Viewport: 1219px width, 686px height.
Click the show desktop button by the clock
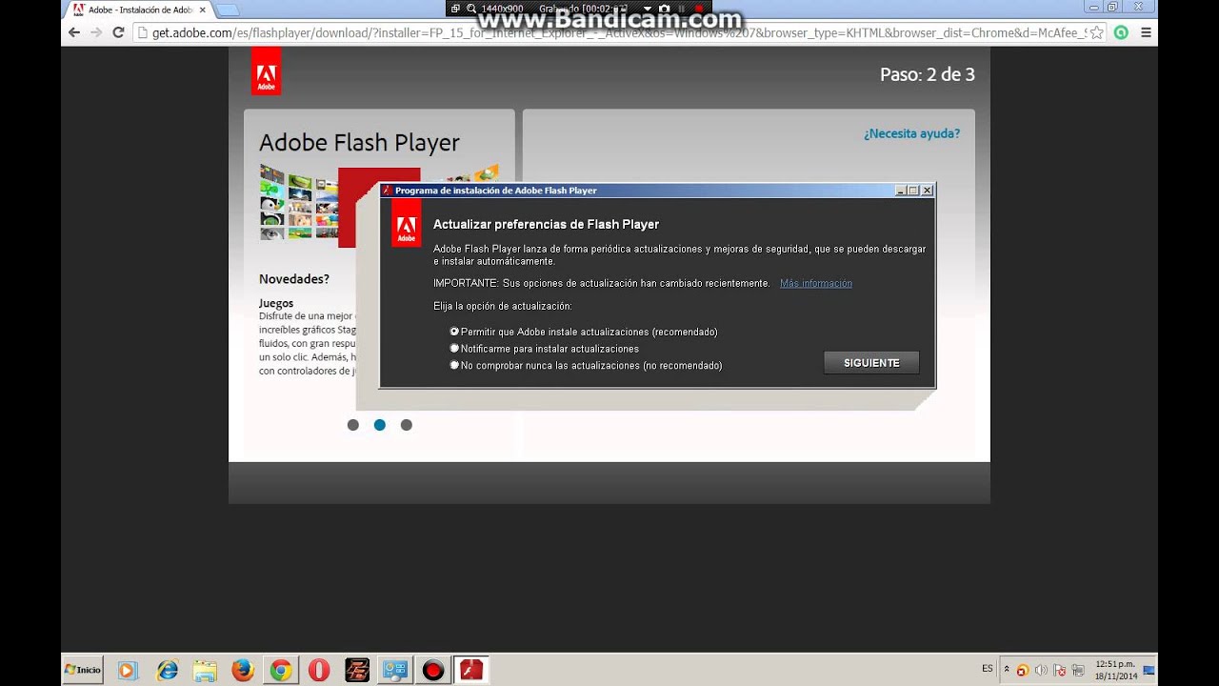[x=1149, y=670]
